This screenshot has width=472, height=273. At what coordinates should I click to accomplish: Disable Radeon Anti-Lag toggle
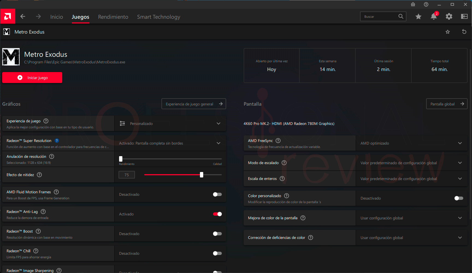click(217, 214)
